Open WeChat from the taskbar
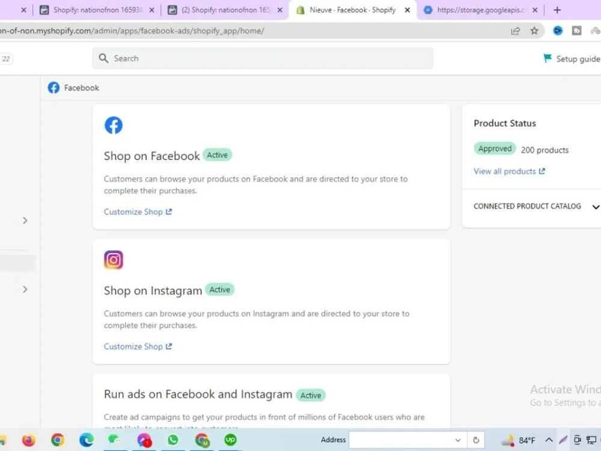This screenshot has height=451, width=601. (115, 440)
